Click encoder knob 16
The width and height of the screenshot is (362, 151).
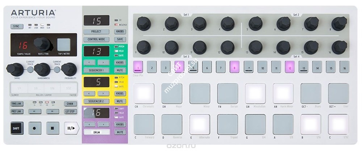(x=339, y=47)
